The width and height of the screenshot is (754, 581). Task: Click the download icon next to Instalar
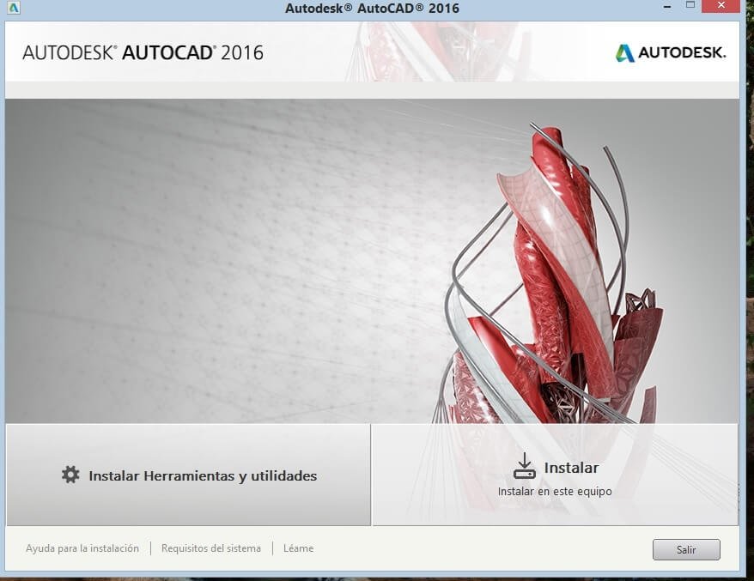click(524, 466)
